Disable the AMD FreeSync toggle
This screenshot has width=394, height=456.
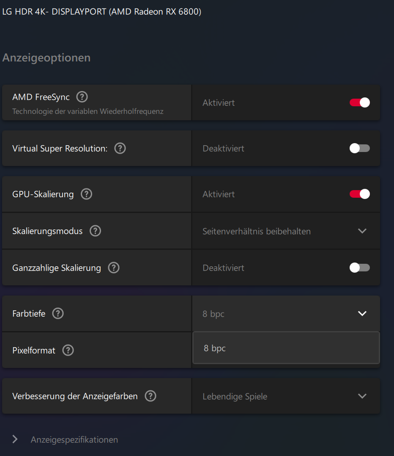click(360, 102)
